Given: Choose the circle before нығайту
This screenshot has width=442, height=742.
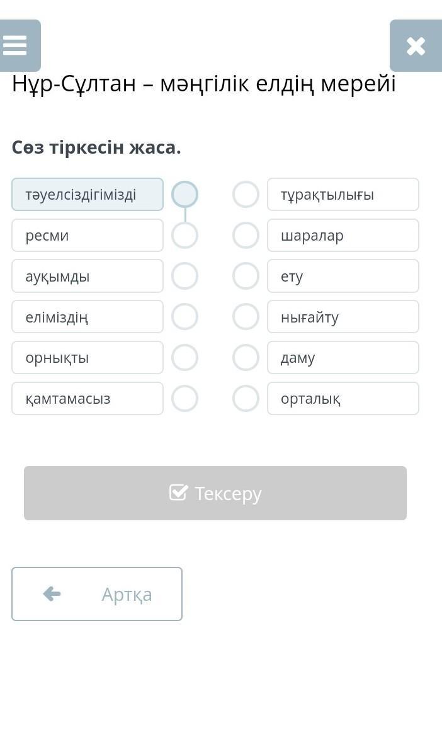Looking at the screenshot, I should tap(246, 317).
